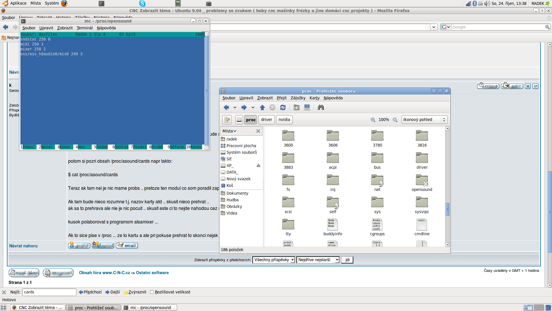This screenshot has width=552, height=311.
Task: Open the Terminál menu in mc window
Action: [x=85, y=28]
